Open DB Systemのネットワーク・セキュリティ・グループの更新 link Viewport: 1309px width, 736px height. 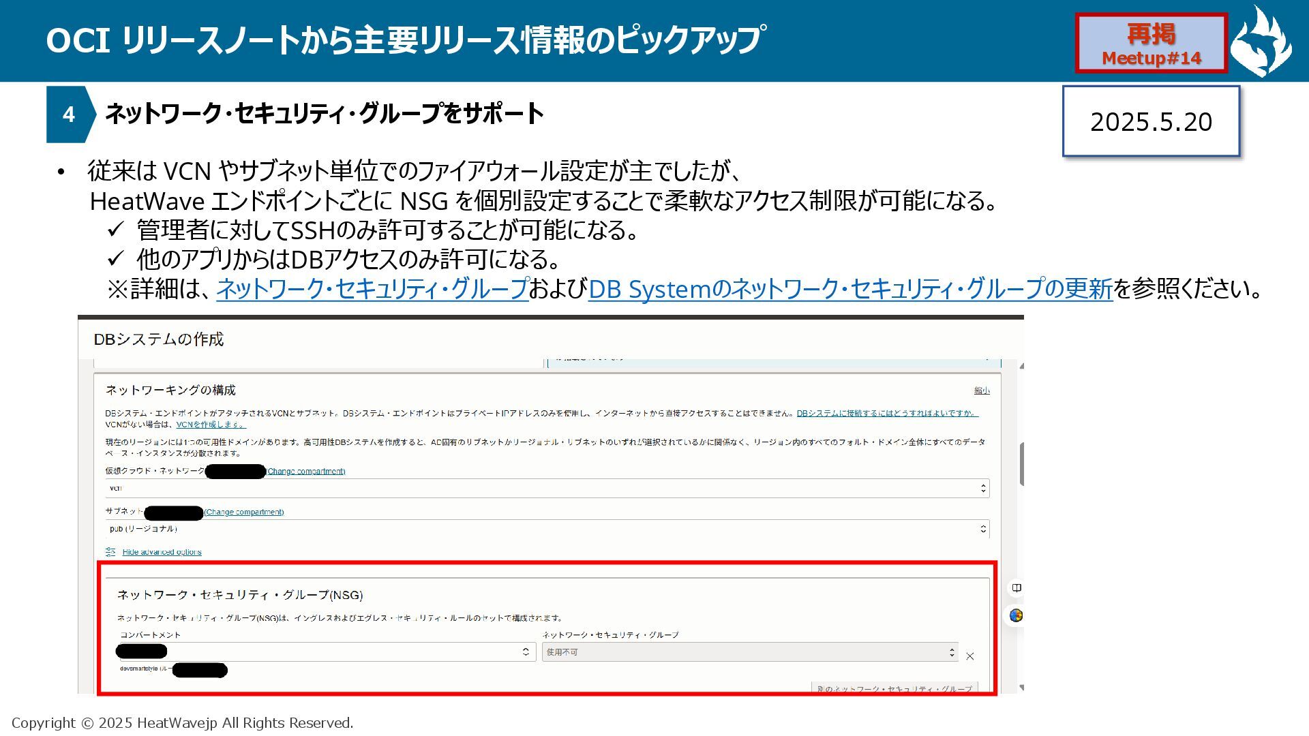click(849, 289)
